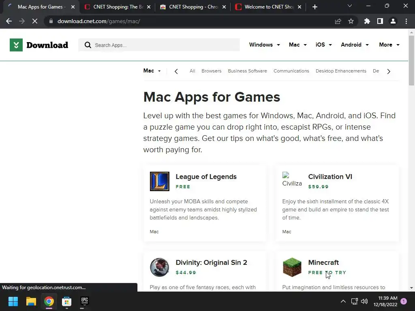The image size is (415, 311).
Task: Open Epic Games launcher from taskbar
Action: click(x=84, y=301)
